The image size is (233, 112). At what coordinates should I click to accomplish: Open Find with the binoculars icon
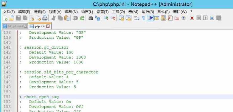pos(91,18)
